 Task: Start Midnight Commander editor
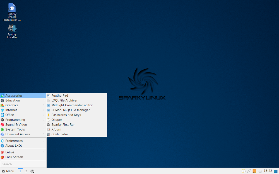(x=77, y=105)
